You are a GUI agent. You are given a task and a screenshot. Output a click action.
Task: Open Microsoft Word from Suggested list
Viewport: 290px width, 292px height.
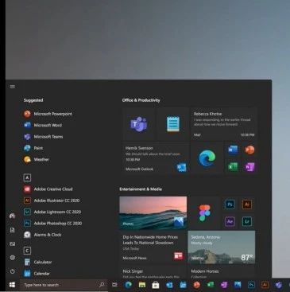pyautogui.click(x=43, y=125)
